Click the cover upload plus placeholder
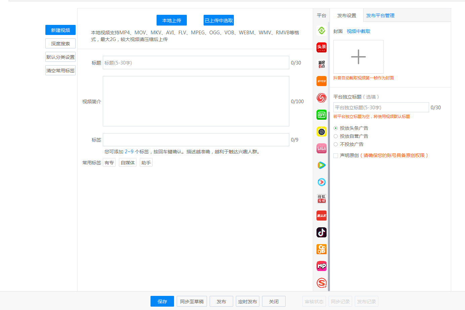Screen dimensions: 465x310 coord(358,56)
